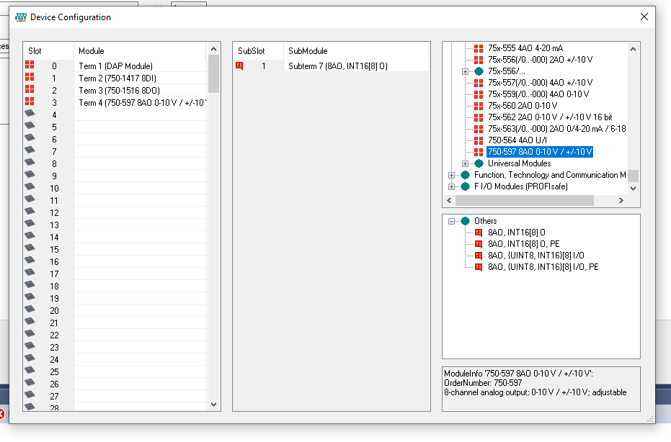This screenshot has width=671, height=442.
Task: Click the SubSlot column header
Action: coord(258,51)
